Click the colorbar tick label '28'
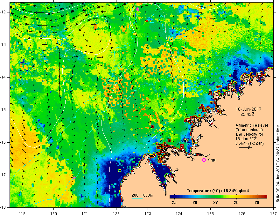280x217 pixels. coord(236,203)
